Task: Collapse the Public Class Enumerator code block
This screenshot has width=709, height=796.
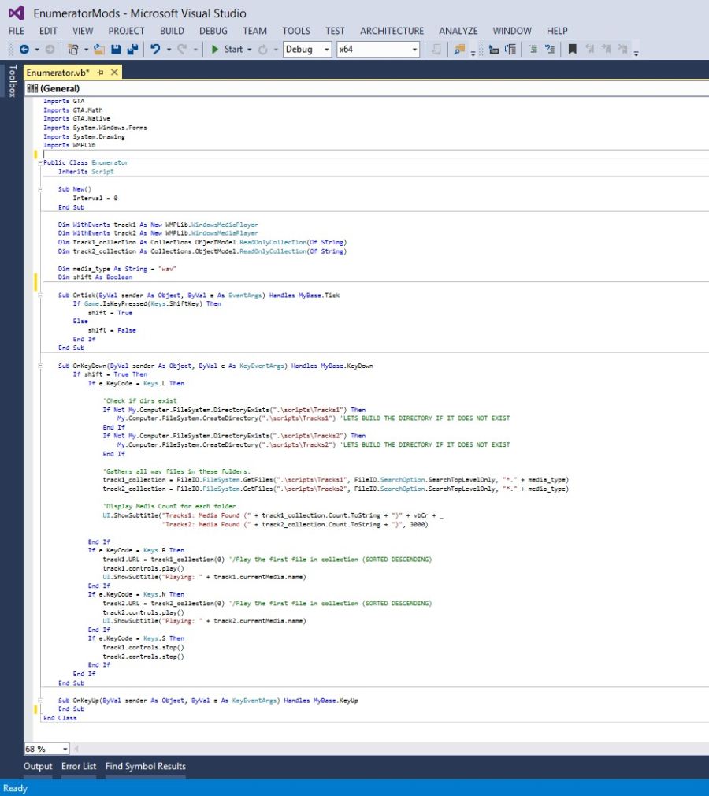Action: click(40, 162)
